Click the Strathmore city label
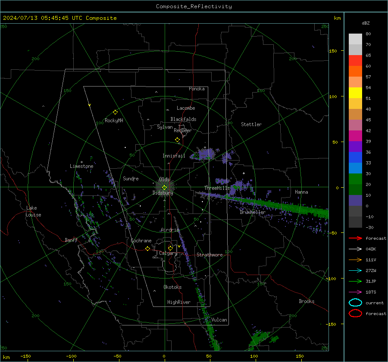388x362 pixels. point(210,255)
